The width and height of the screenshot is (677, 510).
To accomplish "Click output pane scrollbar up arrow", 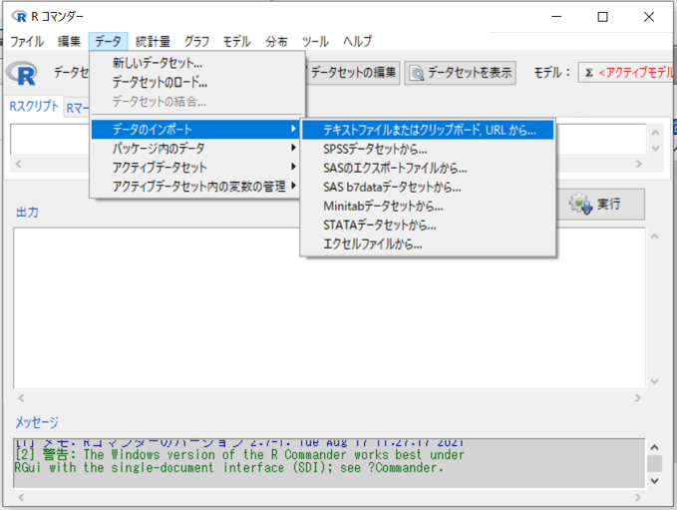I will click(x=654, y=237).
